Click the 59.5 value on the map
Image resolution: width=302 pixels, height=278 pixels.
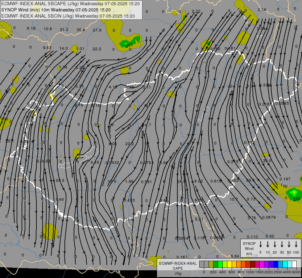(60, 181)
